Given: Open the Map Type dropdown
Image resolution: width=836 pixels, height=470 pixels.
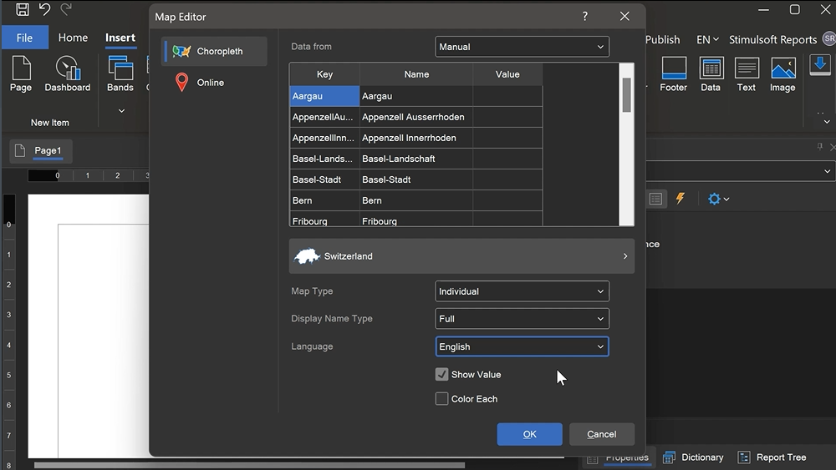Looking at the screenshot, I should pos(522,291).
